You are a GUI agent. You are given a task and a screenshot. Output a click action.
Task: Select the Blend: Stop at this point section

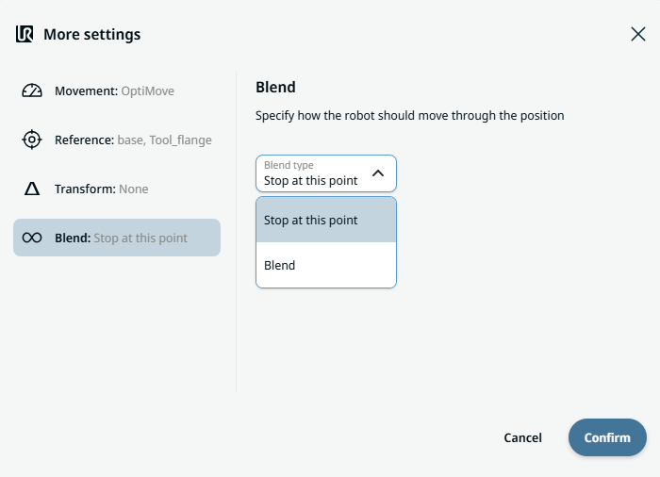pos(121,238)
